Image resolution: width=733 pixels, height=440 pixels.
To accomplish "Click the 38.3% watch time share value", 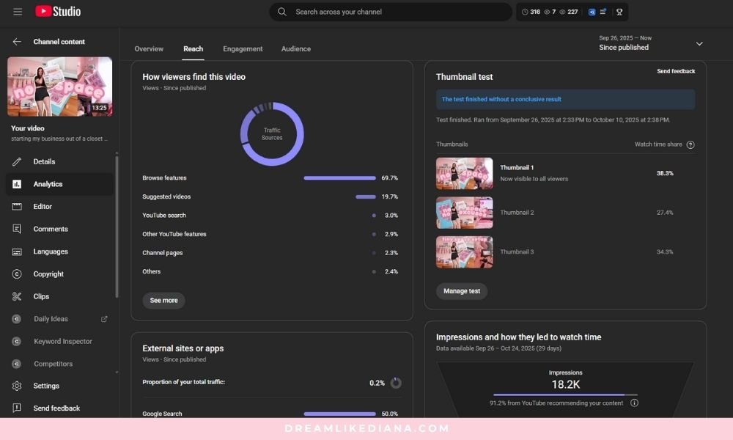I will coord(665,173).
